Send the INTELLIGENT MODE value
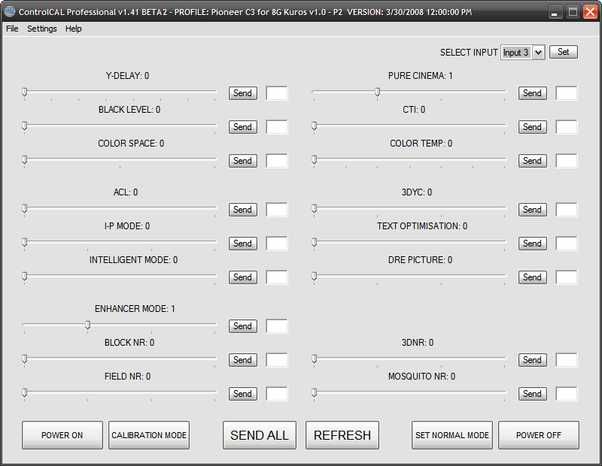 click(x=242, y=277)
